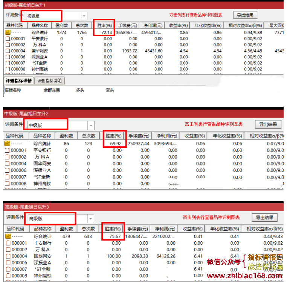This screenshot has height=282, width=287.
Task: Click 000001 stock icon in 初级版 window
Action: pyautogui.click(x=8, y=39)
